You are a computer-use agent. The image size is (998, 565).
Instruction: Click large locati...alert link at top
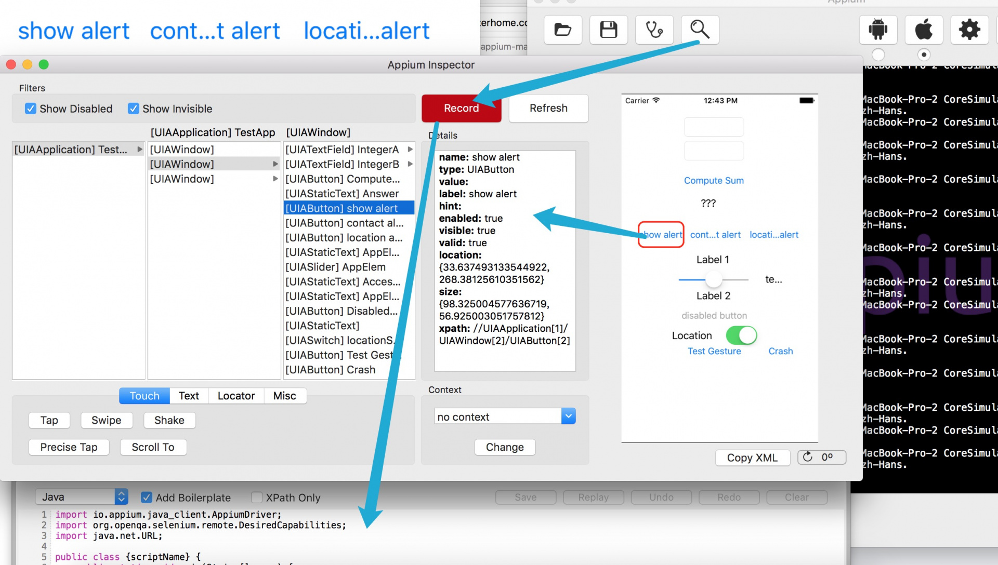367,31
